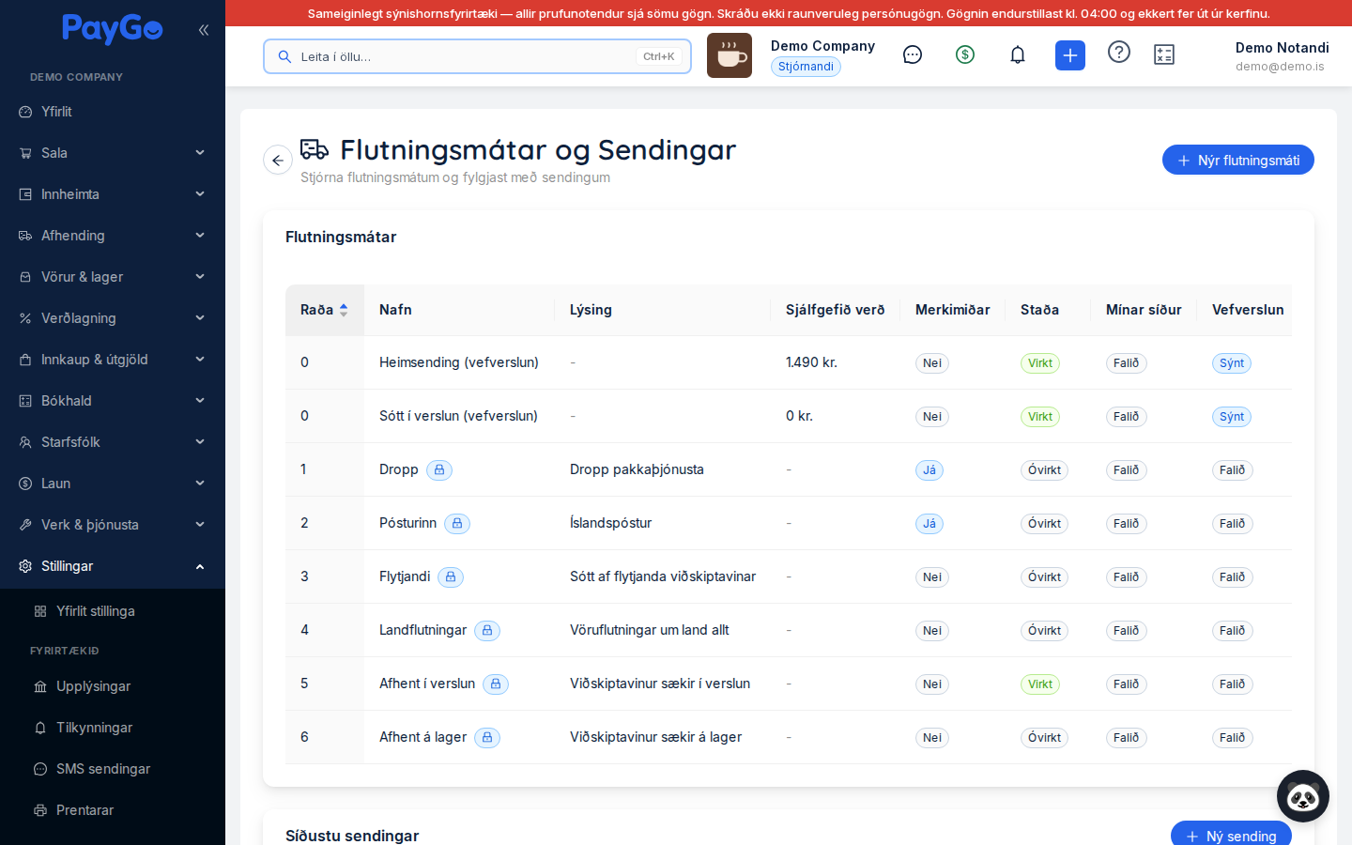The image size is (1352, 845).
Task: Click the Virkt status for Afhent í verslun
Action: pyautogui.click(x=1040, y=684)
